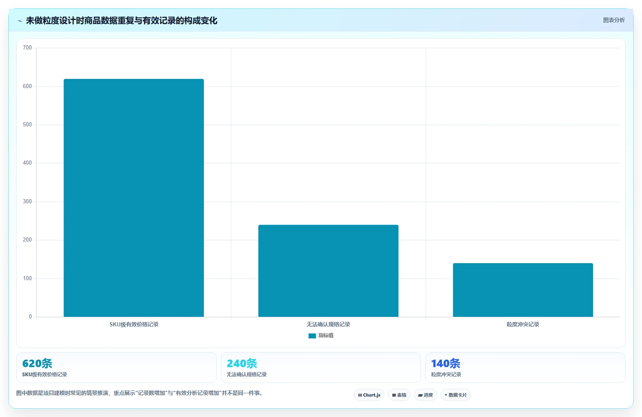Click y-axis tick label 200
The height and width of the screenshot is (417, 642).
pyautogui.click(x=27, y=240)
